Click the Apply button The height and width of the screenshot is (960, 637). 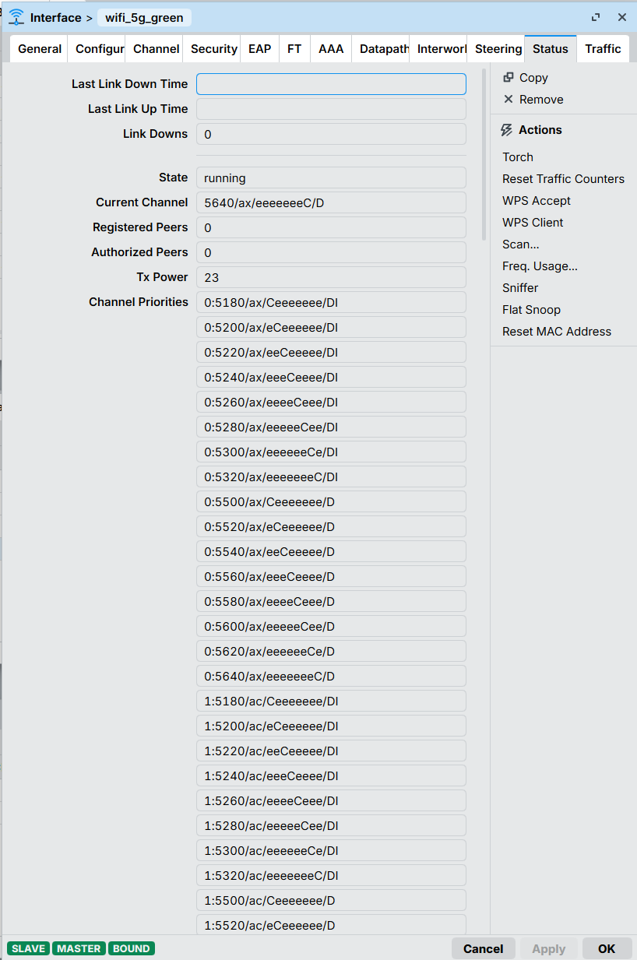click(548, 948)
